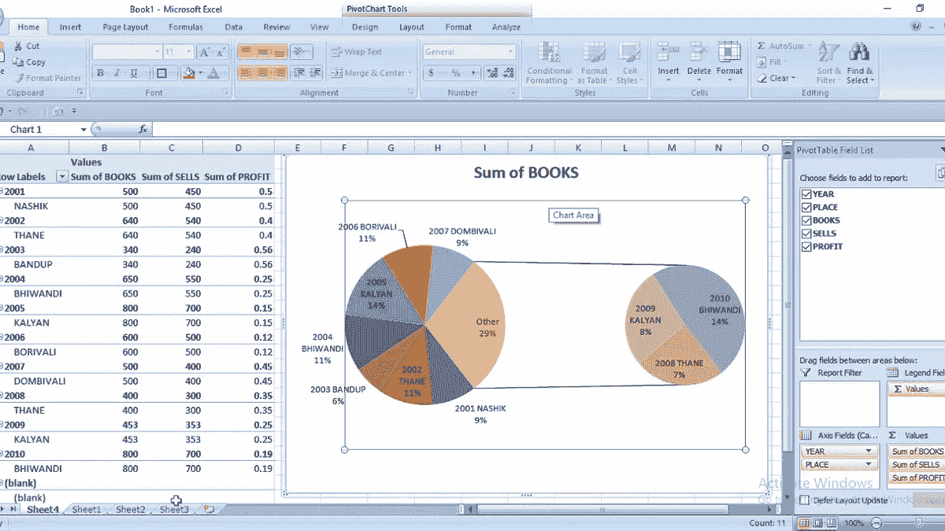Open the Design PivotChart tab

coord(365,27)
